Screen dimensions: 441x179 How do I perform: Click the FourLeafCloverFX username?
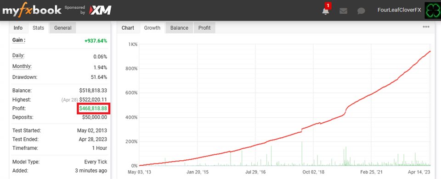tap(399, 11)
